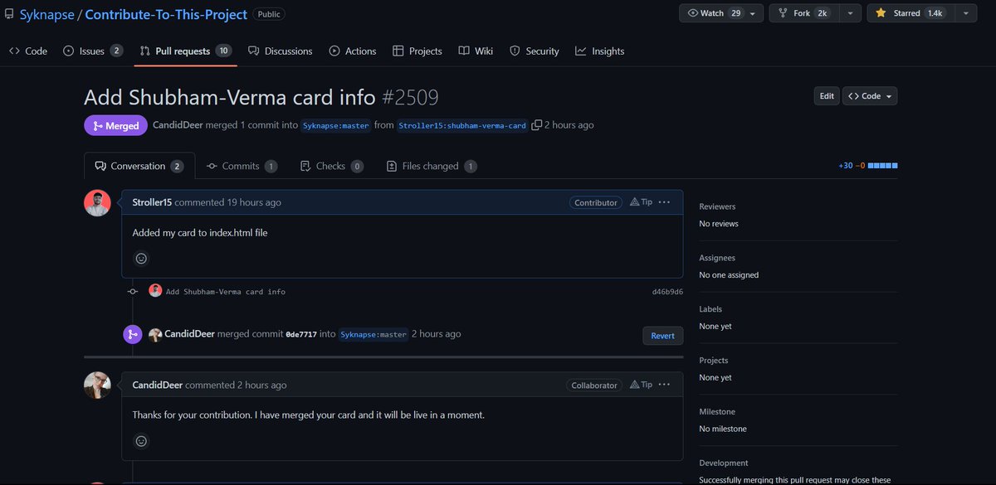Screen dimensions: 996x485
Task: Toggle the Starred button
Action: pos(910,13)
